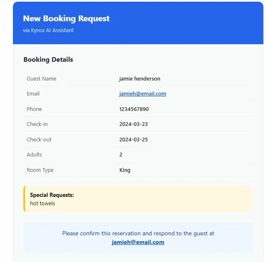Click the phone number 1234567890
Screen dimensions: 268x262
point(134,109)
